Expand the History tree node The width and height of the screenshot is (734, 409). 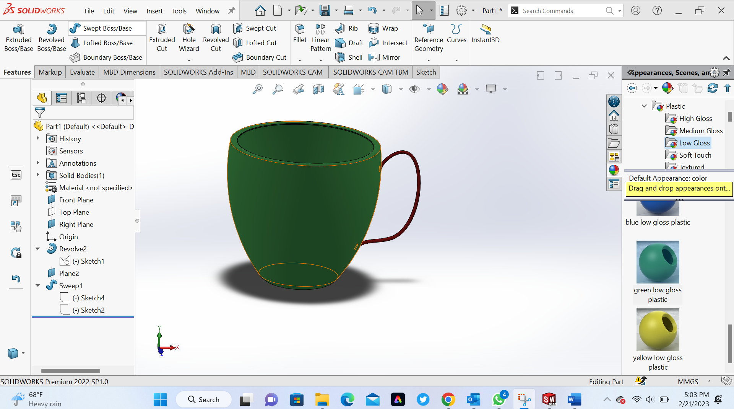tap(37, 138)
